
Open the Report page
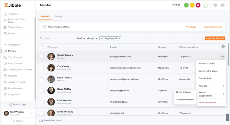click(x=9, y=33)
